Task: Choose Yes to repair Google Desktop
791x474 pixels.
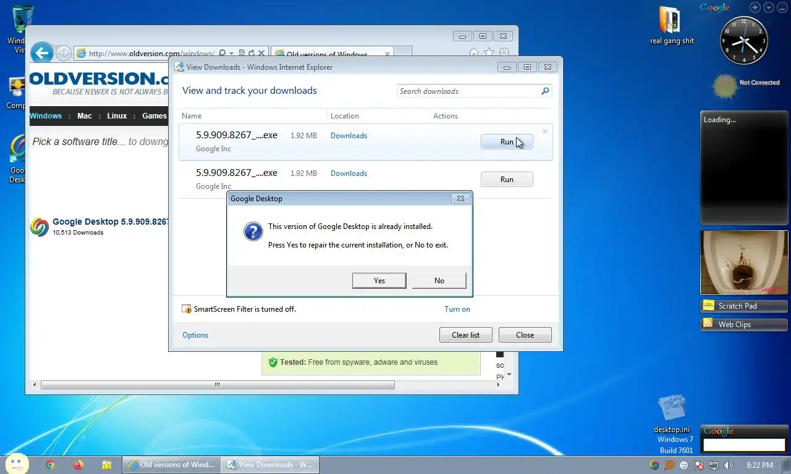Action: tap(379, 281)
